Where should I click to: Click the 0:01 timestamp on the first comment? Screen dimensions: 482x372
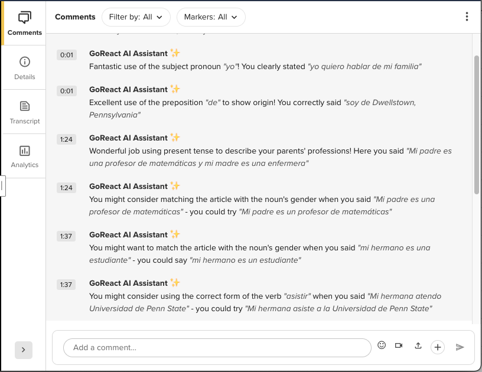(66, 54)
